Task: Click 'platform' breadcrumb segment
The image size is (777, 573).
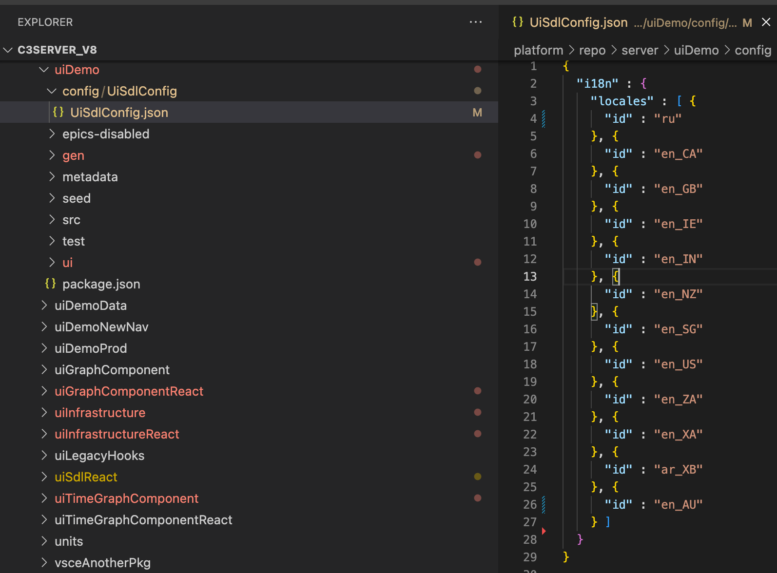Action: point(538,50)
